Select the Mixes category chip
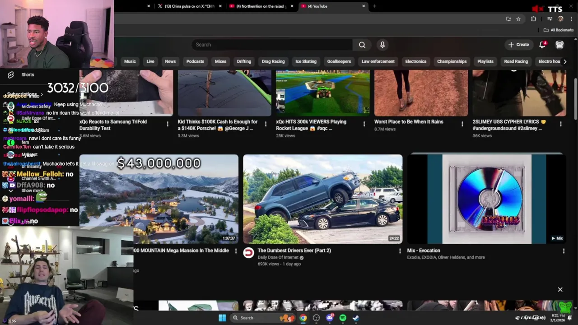This screenshot has height=325, width=578. (220, 61)
